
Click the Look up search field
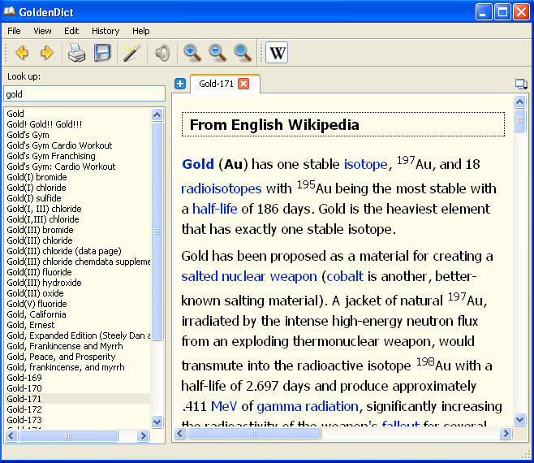coord(84,94)
